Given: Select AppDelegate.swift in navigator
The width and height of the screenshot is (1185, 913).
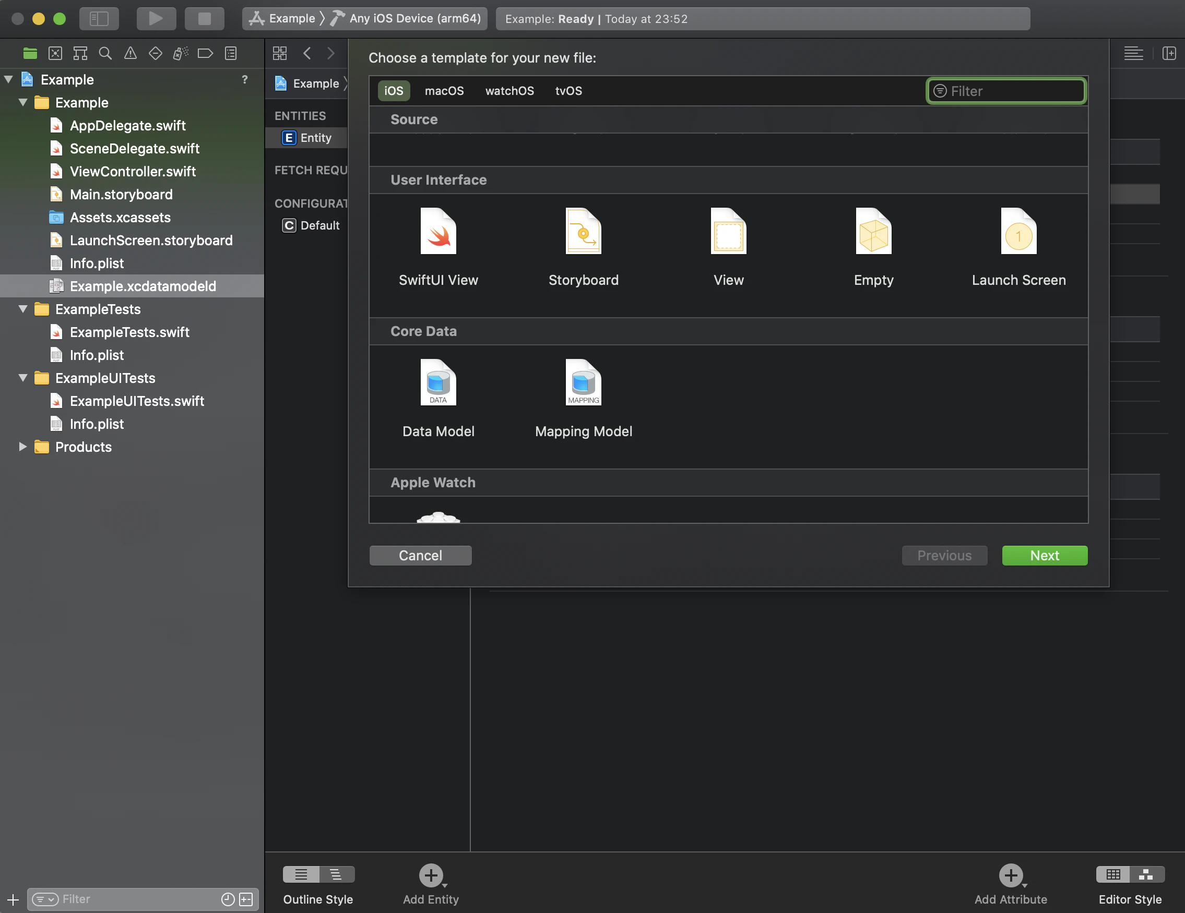Looking at the screenshot, I should click(132, 126).
